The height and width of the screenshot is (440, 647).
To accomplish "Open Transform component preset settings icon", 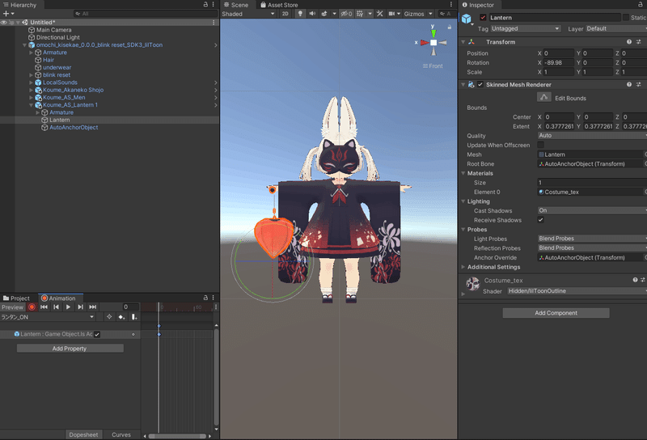I will pos(638,42).
